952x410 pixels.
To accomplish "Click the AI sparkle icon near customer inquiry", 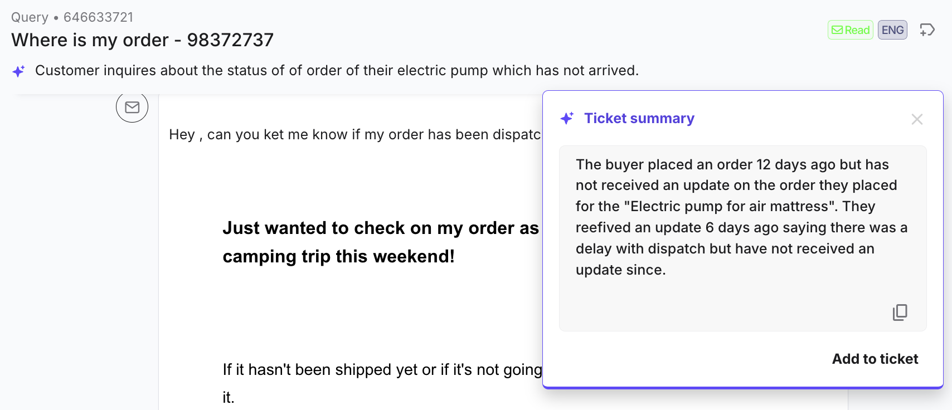I will 18,71.
